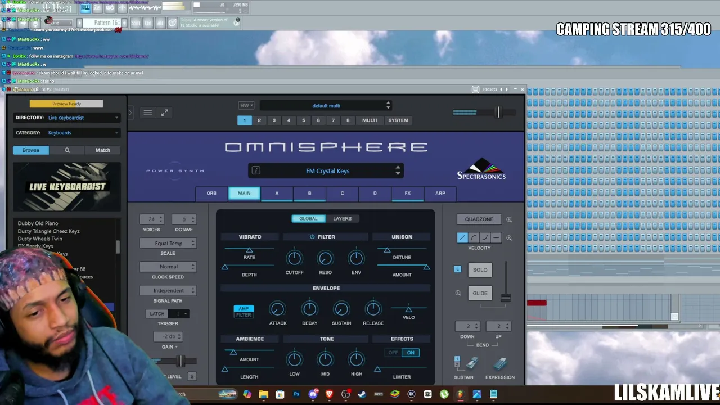Click the Expression pedal icon
This screenshot has height=405, width=720.
click(500, 363)
